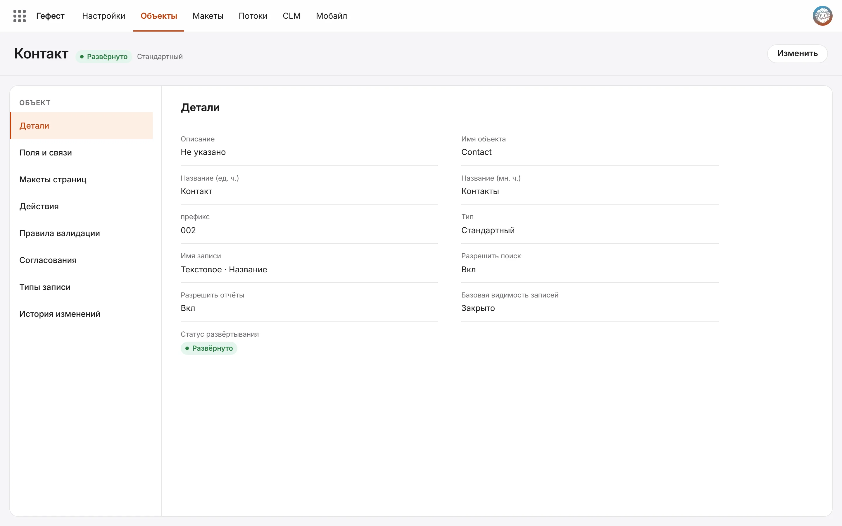
Task: Open the Потоки tab
Action: (253, 16)
